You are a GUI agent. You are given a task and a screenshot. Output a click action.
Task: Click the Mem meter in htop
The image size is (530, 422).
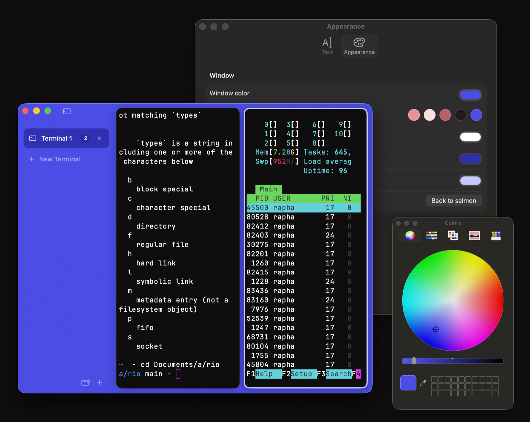click(277, 152)
